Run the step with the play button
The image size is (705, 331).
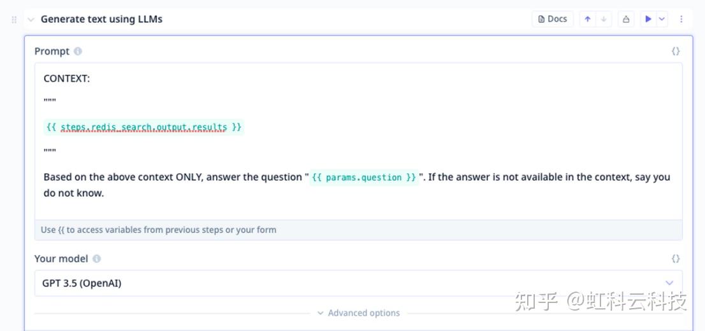[x=648, y=19]
